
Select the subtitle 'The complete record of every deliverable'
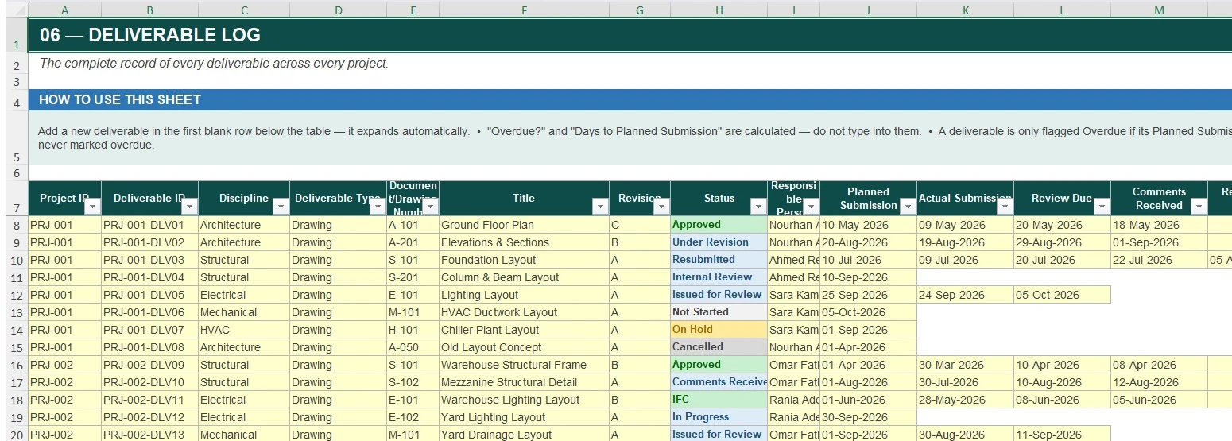(215, 64)
